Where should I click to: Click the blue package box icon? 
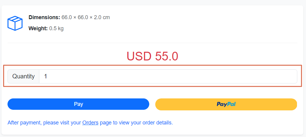pos(15,23)
